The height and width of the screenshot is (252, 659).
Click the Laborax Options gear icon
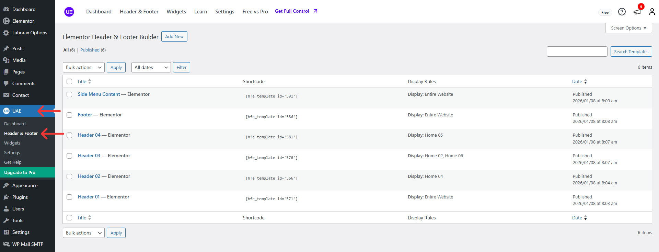(6, 33)
